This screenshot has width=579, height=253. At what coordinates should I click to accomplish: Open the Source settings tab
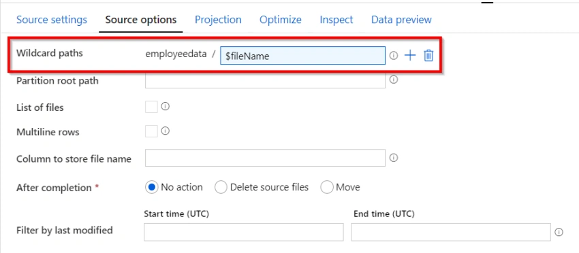(52, 20)
